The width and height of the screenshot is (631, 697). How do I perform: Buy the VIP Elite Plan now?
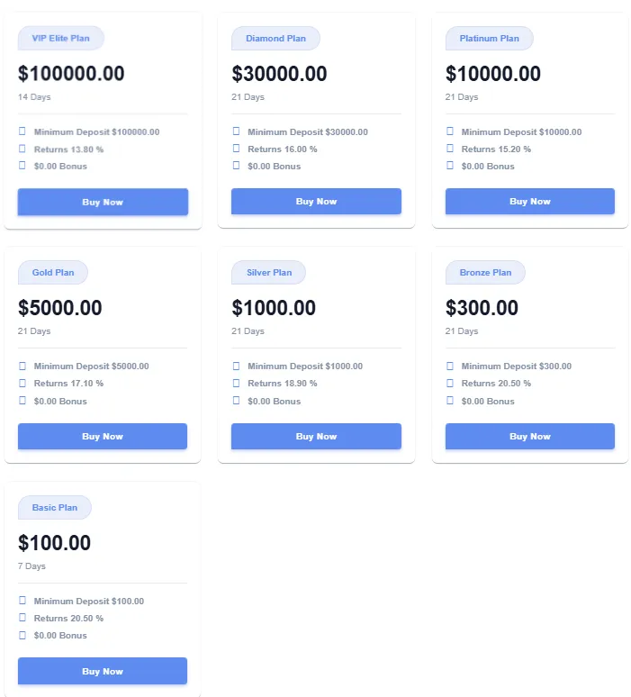coord(103,202)
